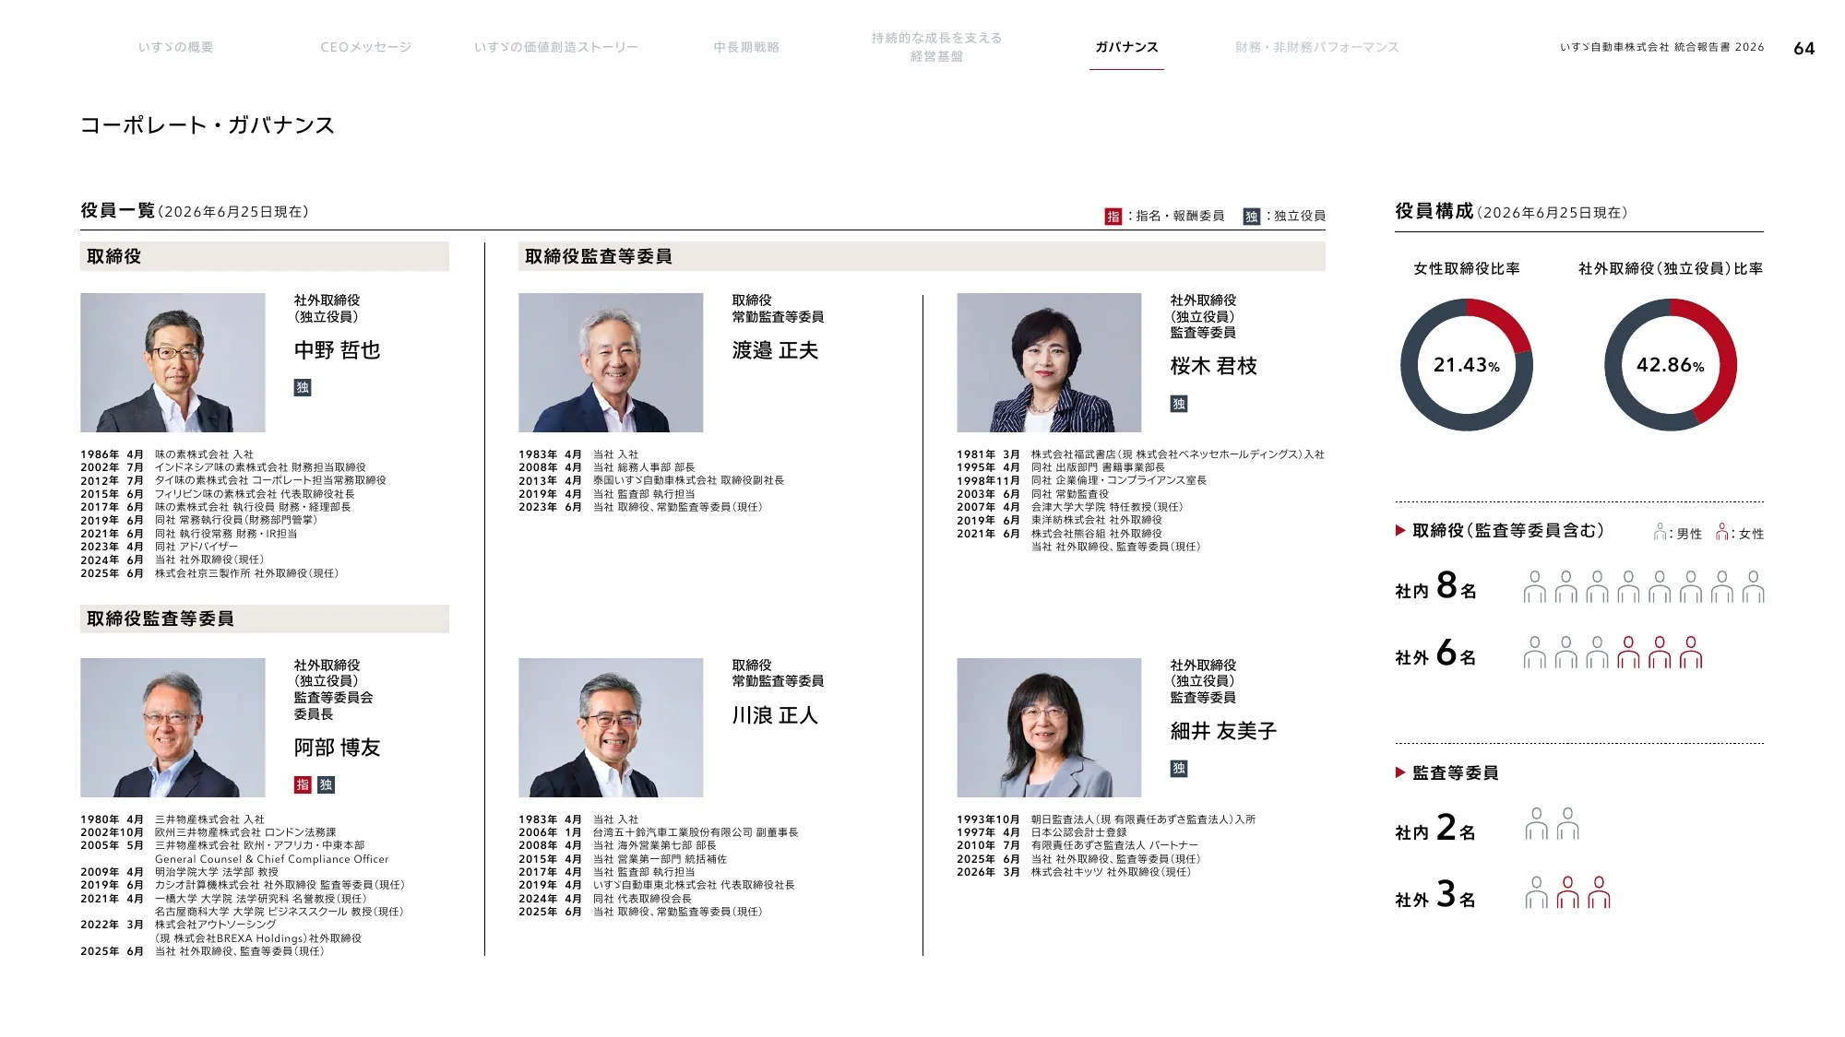The width and height of the screenshot is (1845, 1037).
Task: Open 財務・非財務パフォーマンス tab
Action: tap(1316, 47)
